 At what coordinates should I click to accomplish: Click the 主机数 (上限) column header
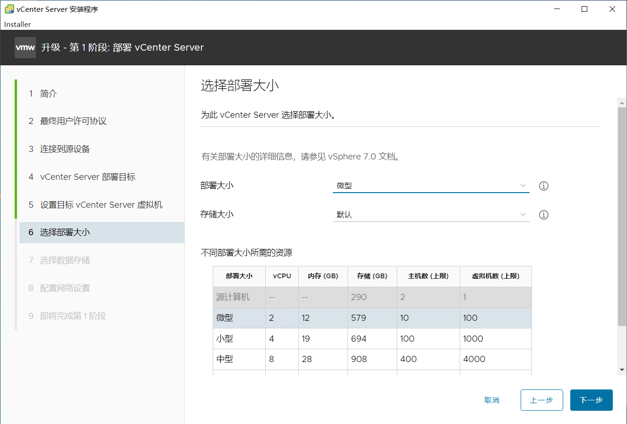click(428, 276)
